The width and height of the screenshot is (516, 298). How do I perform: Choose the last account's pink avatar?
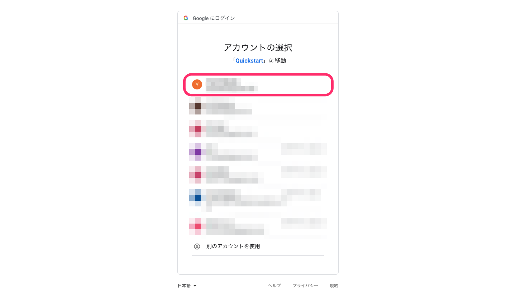click(x=197, y=226)
